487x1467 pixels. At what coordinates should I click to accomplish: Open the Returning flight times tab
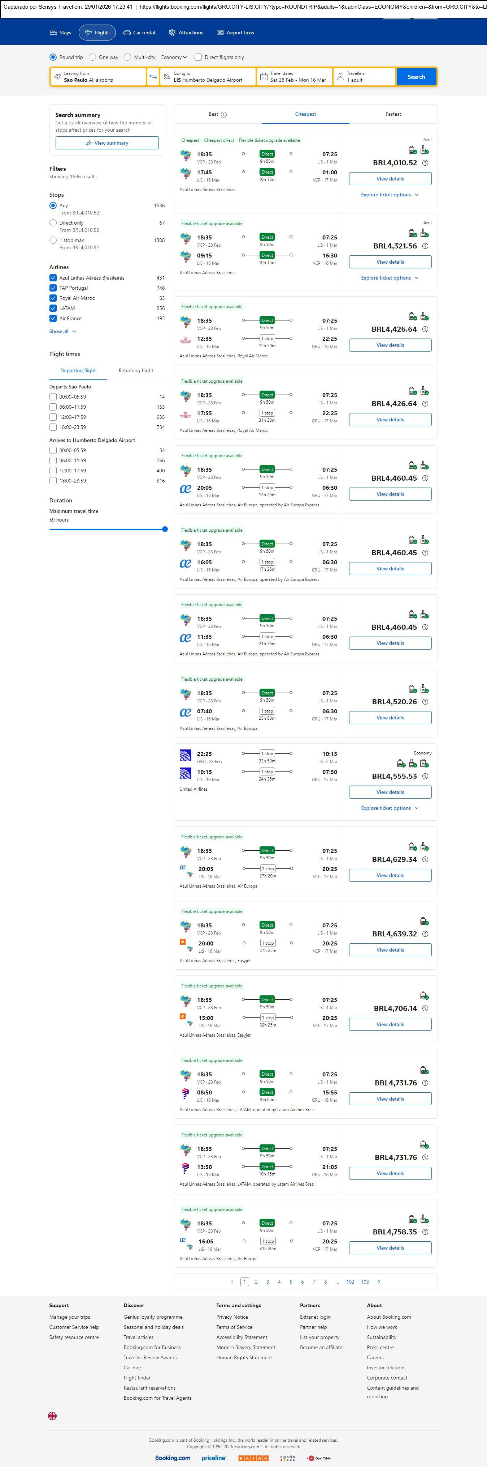coord(136,371)
